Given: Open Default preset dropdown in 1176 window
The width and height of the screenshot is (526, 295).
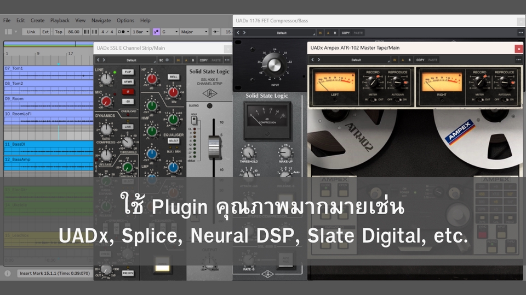Looking at the screenshot, I should coord(282,33).
